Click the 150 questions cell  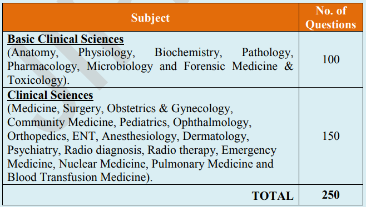tap(331, 136)
